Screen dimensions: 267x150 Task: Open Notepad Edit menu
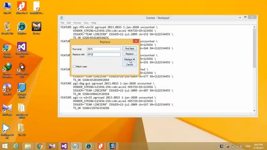(x=68, y=23)
